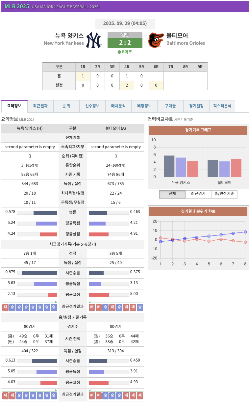Open the 선수정보 tab
The image size is (249, 404).
click(92, 106)
